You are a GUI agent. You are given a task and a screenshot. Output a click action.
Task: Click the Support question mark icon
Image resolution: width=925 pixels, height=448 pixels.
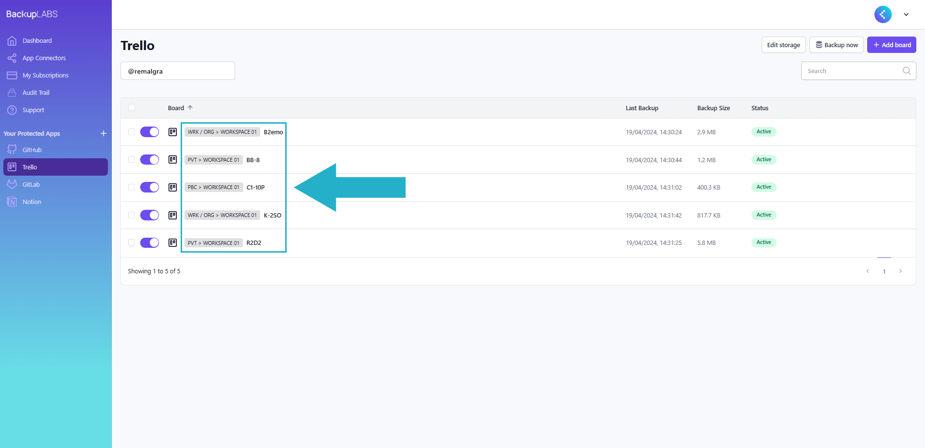pyautogui.click(x=12, y=110)
